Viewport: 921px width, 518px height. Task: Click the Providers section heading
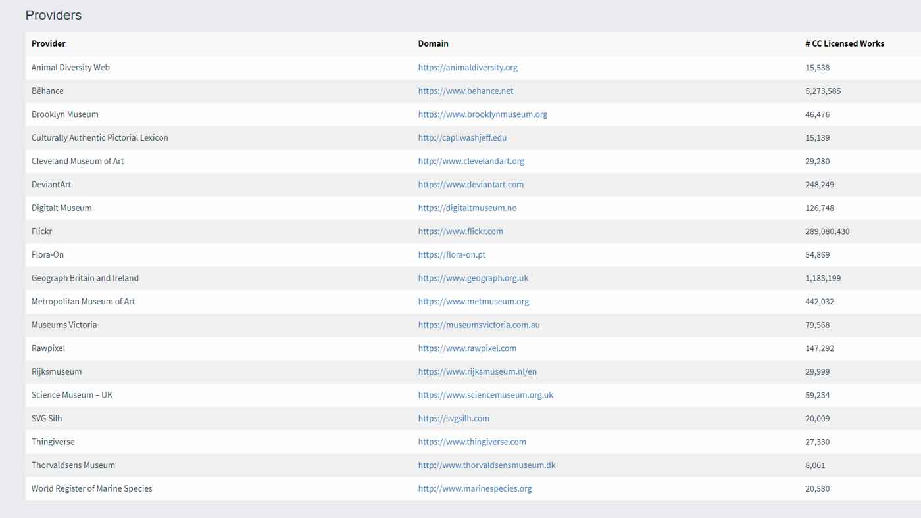pyautogui.click(x=53, y=15)
